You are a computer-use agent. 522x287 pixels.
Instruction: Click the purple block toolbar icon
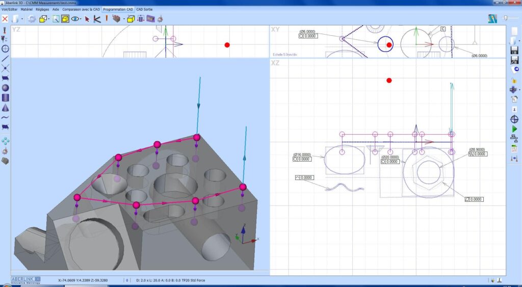(x=151, y=19)
